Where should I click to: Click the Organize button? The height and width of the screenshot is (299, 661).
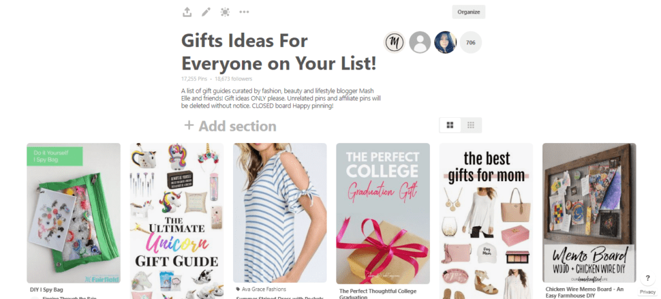point(469,12)
